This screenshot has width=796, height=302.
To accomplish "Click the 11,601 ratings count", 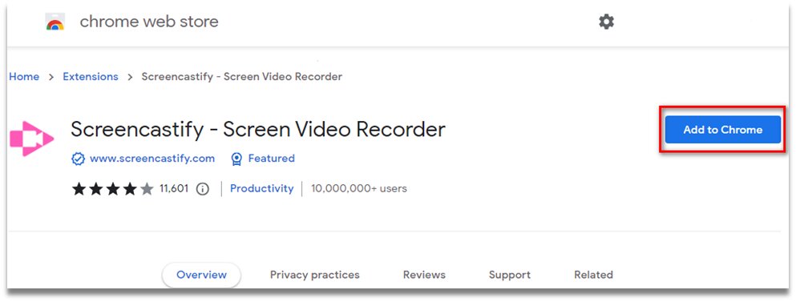I will (174, 189).
